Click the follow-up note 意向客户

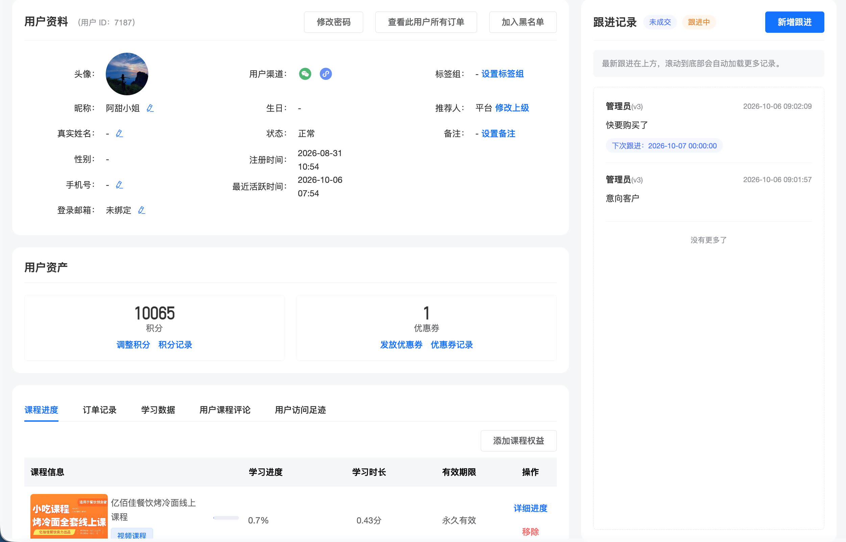click(622, 198)
